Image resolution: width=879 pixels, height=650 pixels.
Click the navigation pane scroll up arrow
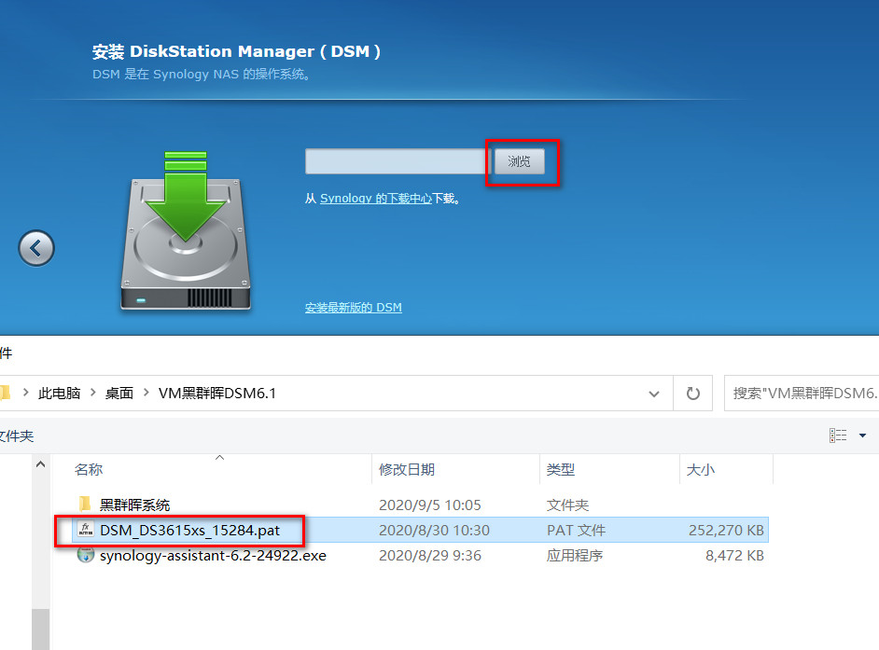[40, 464]
